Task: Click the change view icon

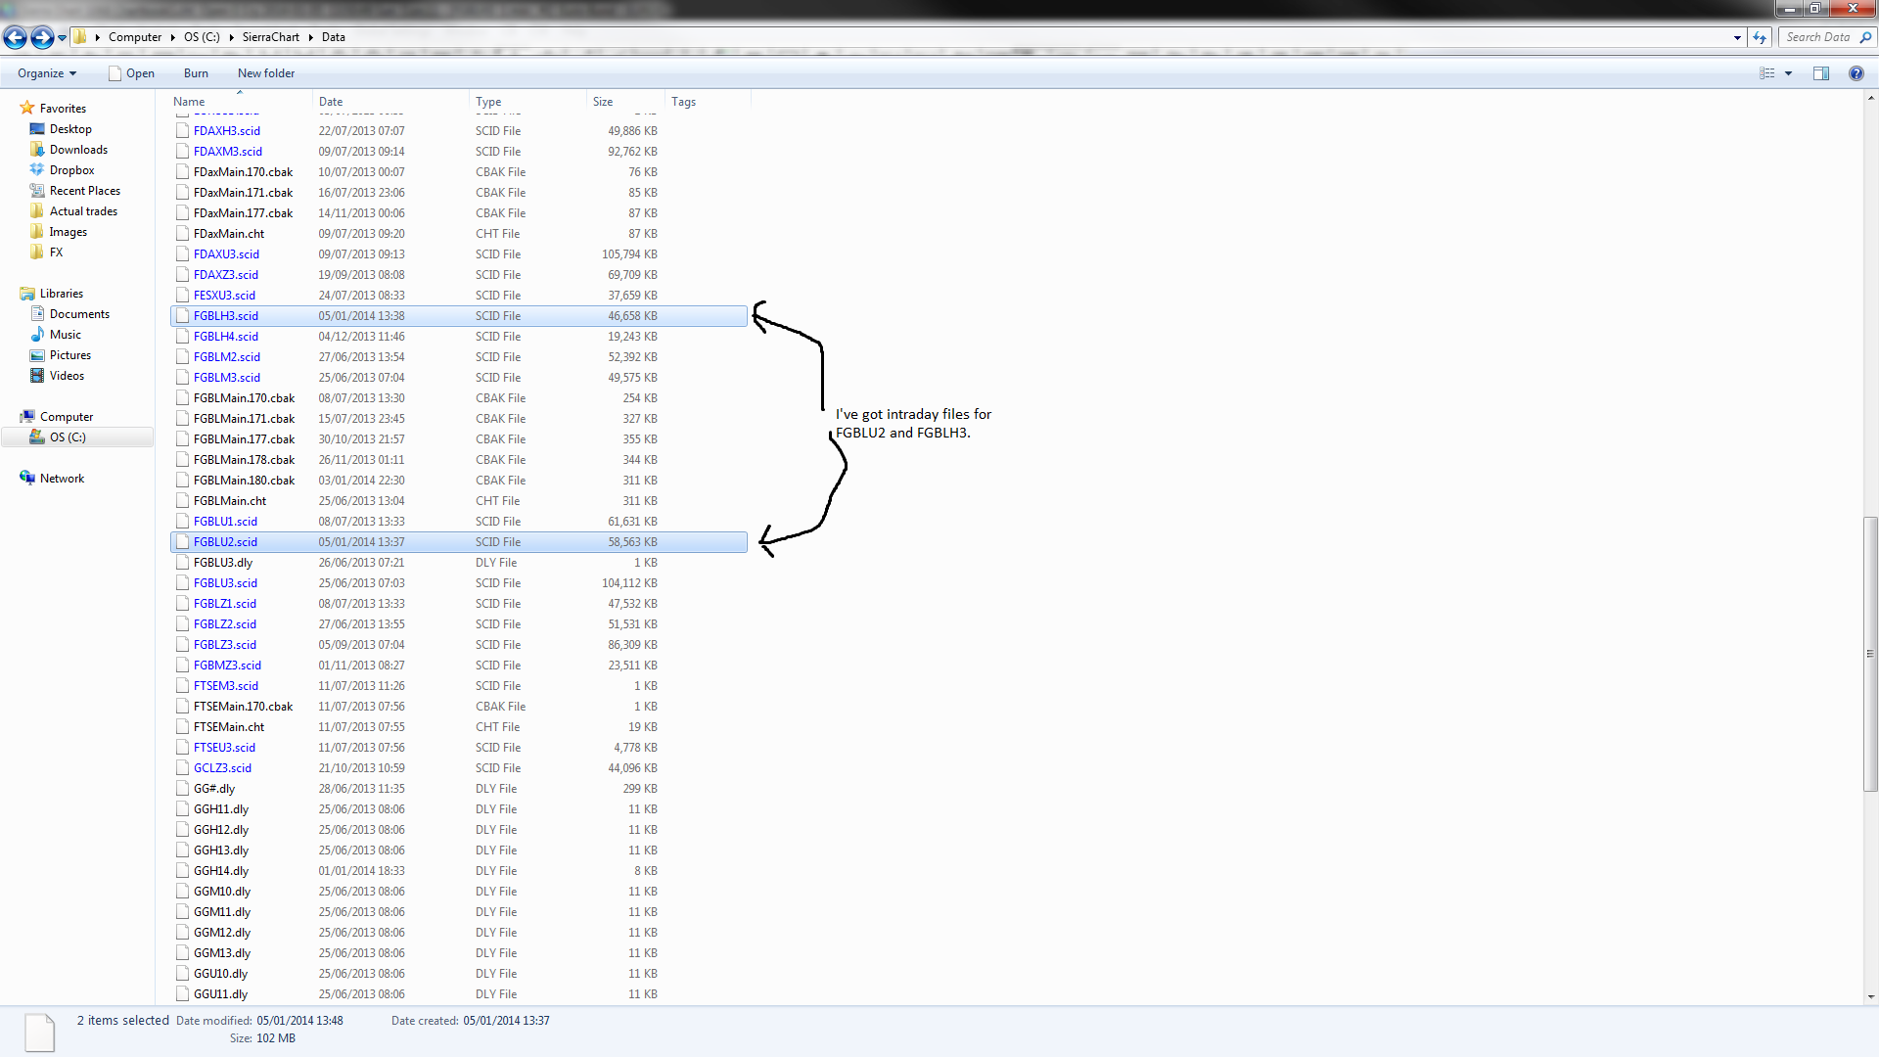Action: click(1767, 73)
